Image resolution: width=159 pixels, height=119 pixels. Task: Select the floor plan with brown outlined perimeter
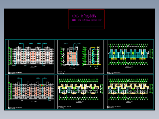[x=130, y=92]
